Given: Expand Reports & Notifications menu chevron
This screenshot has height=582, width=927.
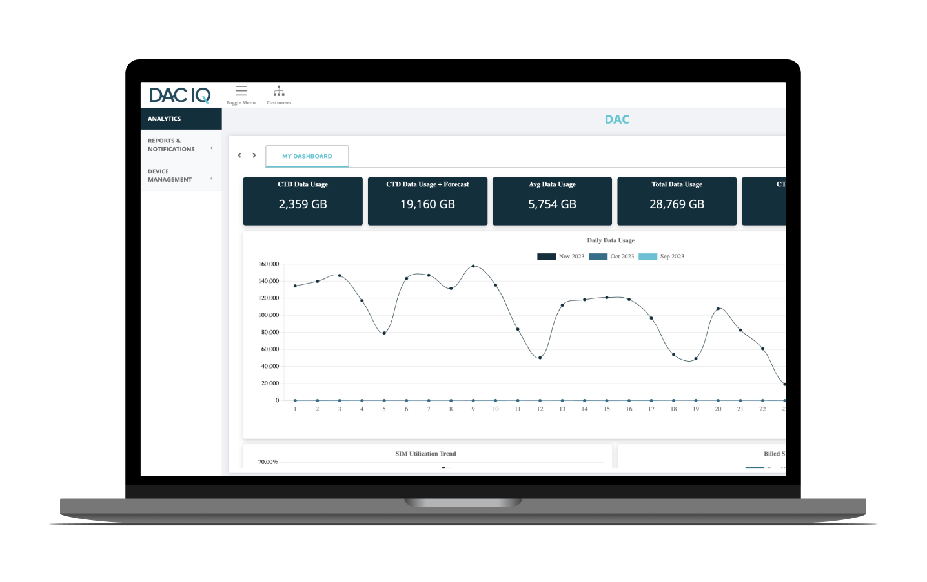Looking at the screenshot, I should coord(211,148).
